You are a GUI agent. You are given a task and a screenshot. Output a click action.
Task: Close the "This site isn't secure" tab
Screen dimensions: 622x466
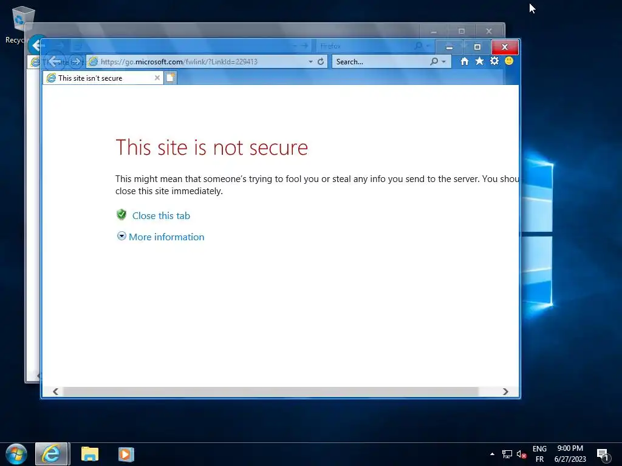pos(157,78)
